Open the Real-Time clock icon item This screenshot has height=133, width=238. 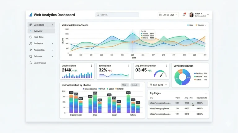click(x=31, y=37)
